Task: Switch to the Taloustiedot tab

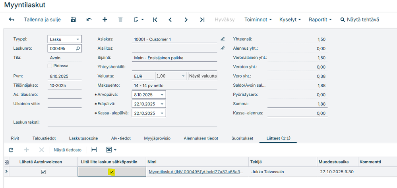Action: coord(44,138)
